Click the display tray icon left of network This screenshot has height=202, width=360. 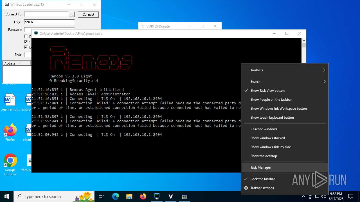coord(310,196)
